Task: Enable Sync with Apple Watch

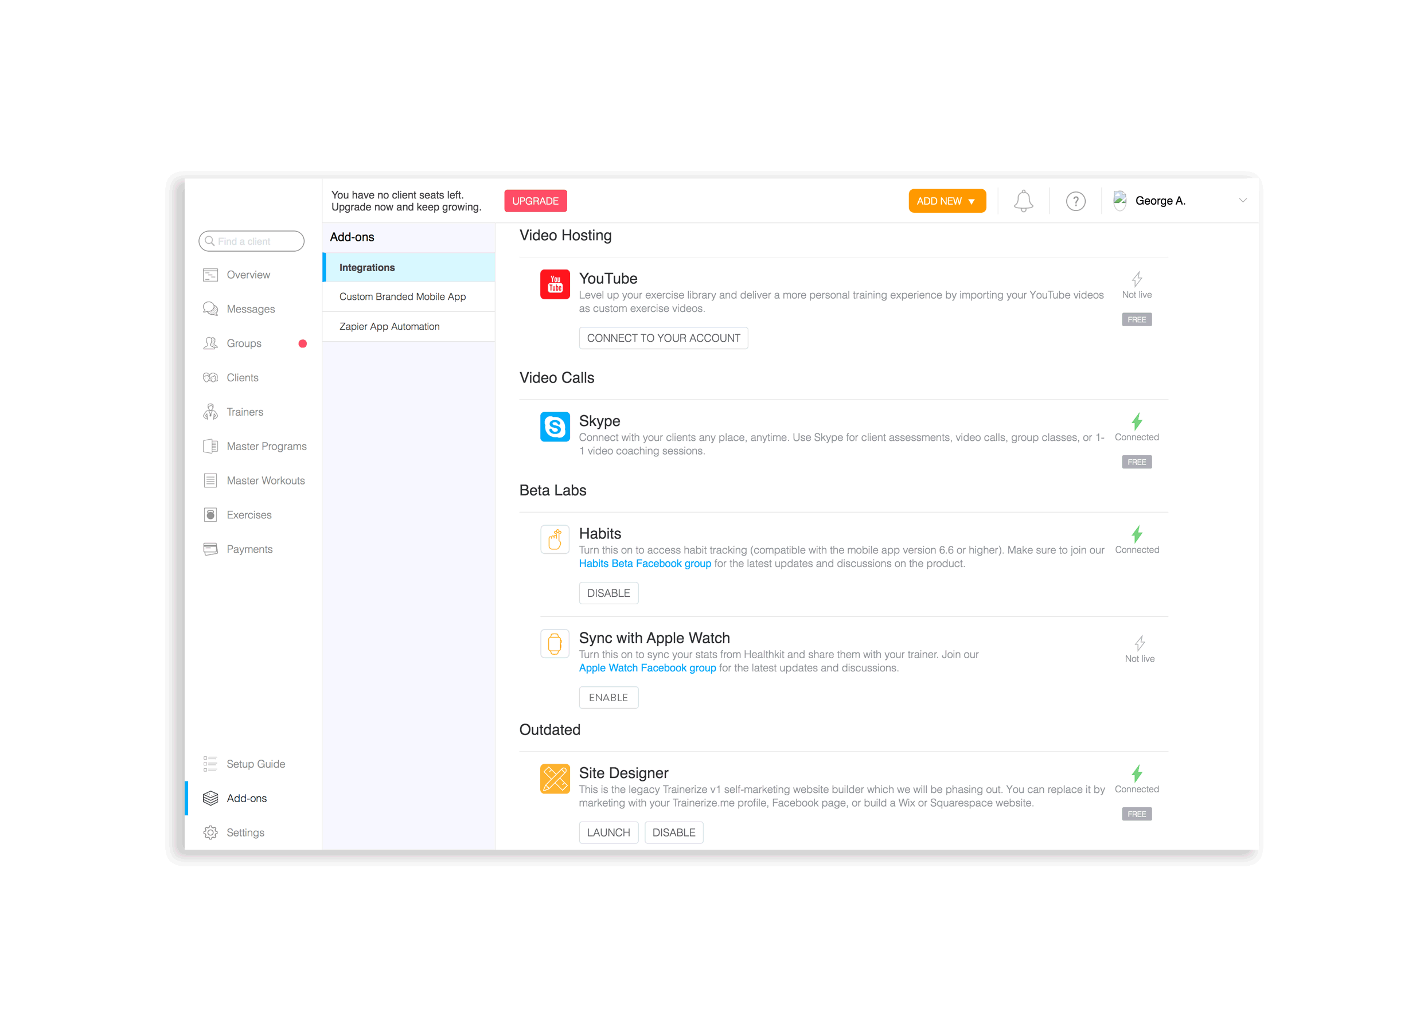Action: point(608,697)
